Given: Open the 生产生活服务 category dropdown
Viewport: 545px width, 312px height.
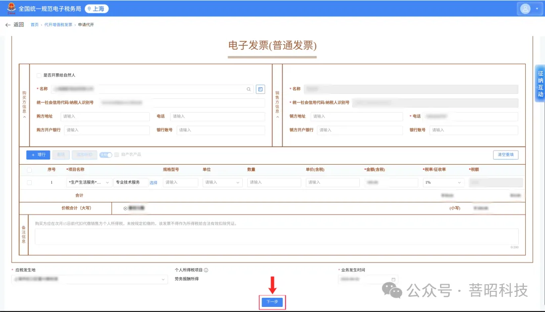Looking at the screenshot, I should [x=89, y=183].
